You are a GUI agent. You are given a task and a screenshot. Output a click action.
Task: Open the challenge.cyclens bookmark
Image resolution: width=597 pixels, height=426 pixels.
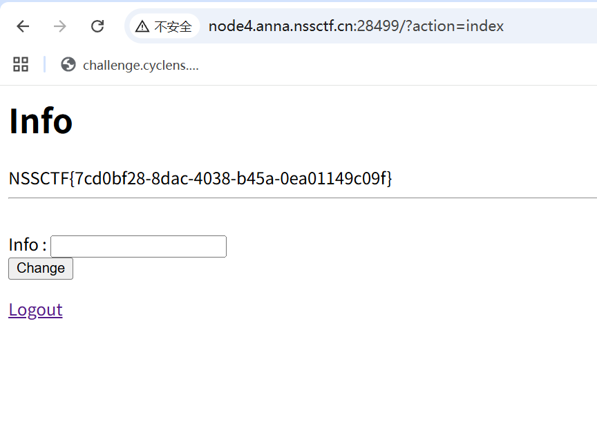click(140, 66)
